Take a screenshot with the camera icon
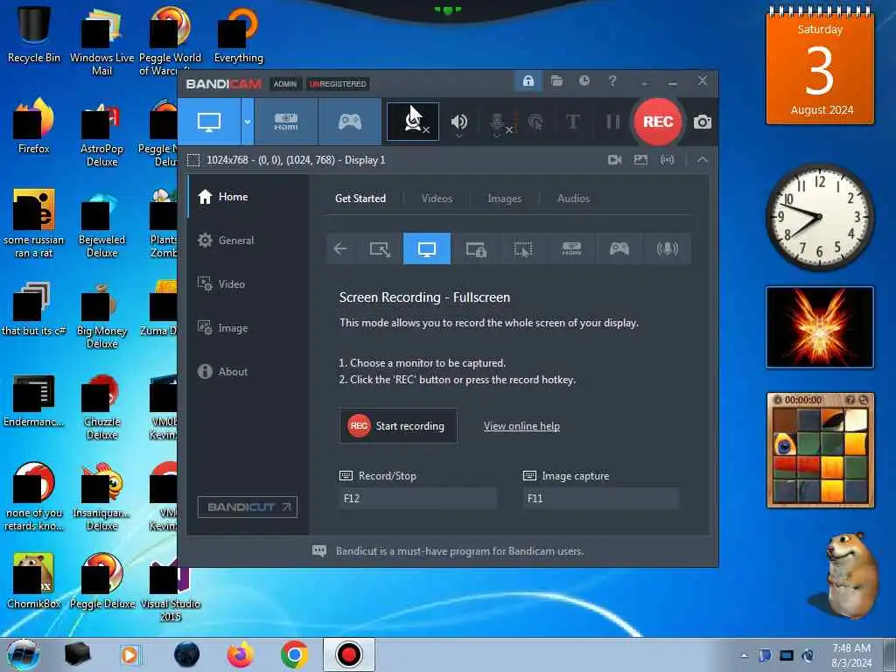 coord(703,122)
